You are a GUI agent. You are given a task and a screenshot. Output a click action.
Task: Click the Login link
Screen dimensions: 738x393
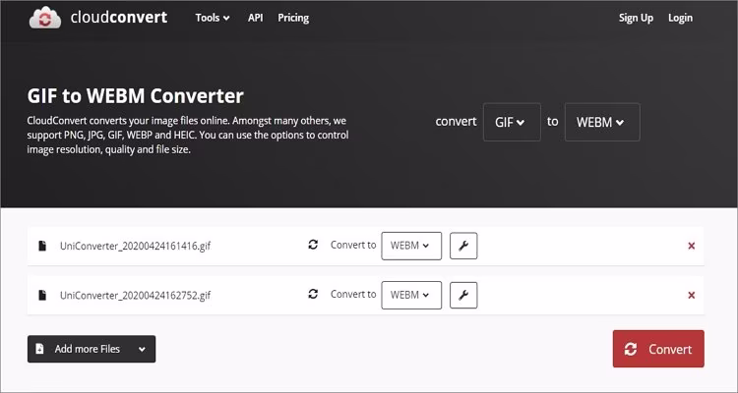(680, 18)
